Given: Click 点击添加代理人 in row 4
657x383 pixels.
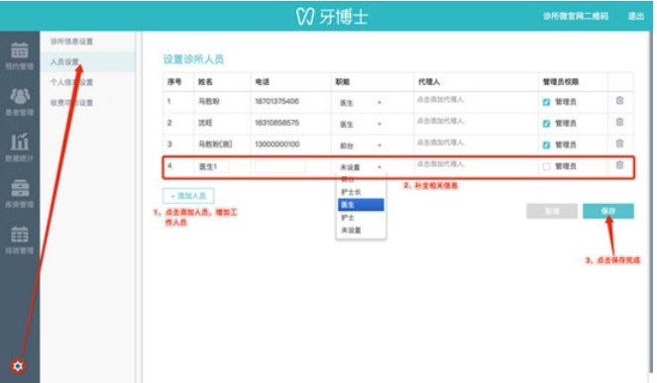Looking at the screenshot, I should coord(440,163).
